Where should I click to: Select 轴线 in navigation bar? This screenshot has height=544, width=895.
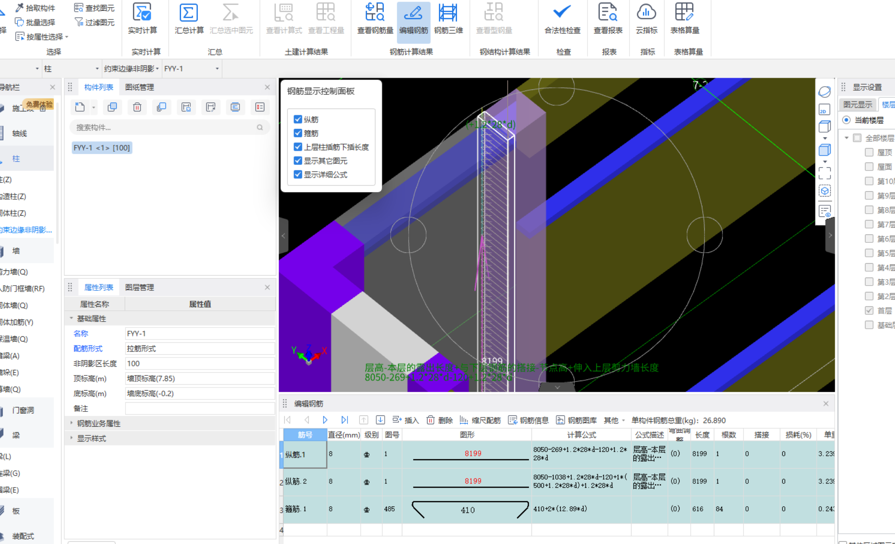20,133
